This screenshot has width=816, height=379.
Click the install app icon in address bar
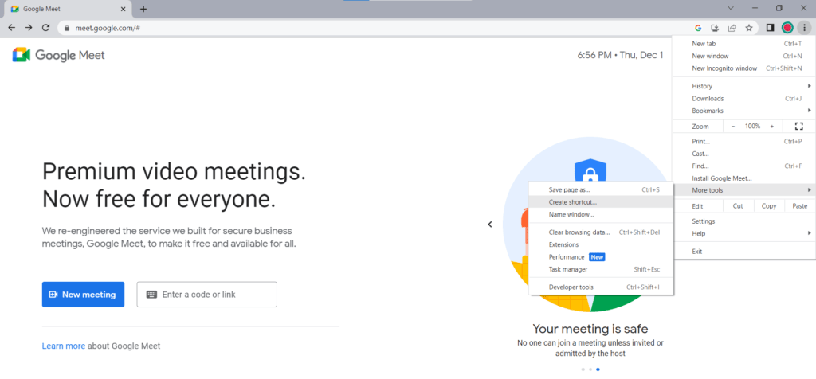715,27
